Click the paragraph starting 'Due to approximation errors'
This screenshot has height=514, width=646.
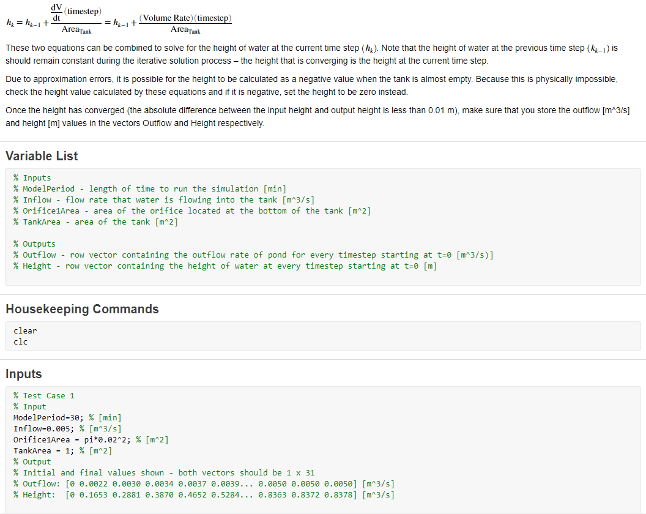(x=312, y=85)
